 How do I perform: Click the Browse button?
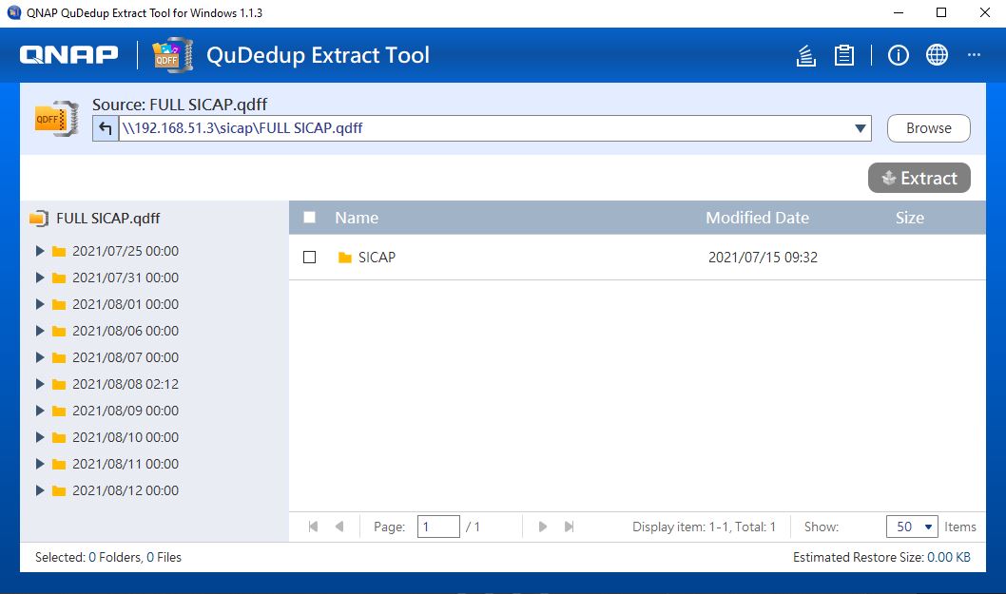[928, 128]
